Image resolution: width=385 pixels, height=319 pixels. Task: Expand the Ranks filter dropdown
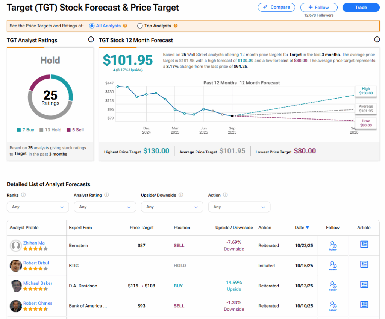pos(38,207)
